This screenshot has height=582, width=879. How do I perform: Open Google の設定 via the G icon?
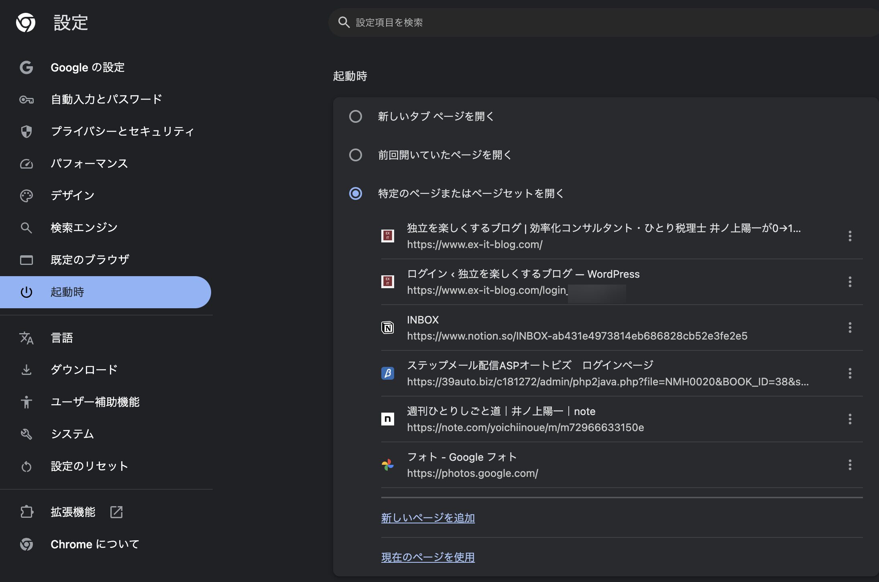click(x=26, y=67)
